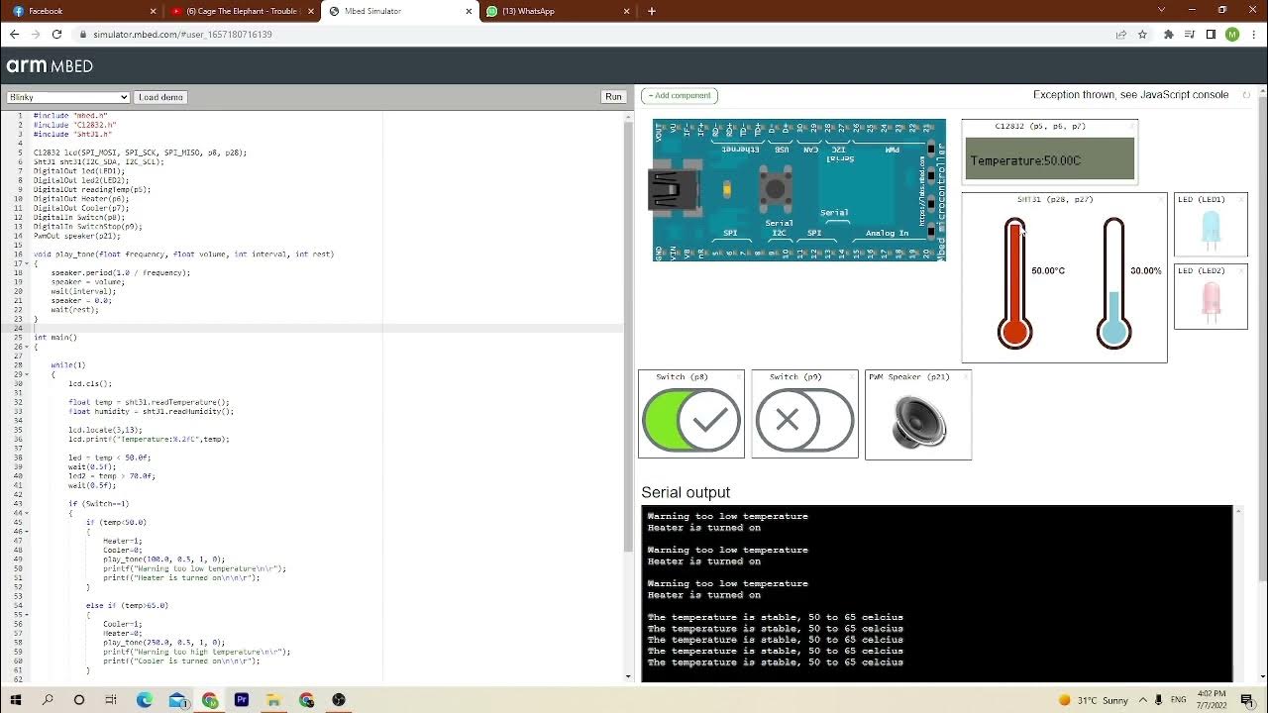Switch to the WhatsApp tab
Screen dimensions: 1268x713
(559, 11)
